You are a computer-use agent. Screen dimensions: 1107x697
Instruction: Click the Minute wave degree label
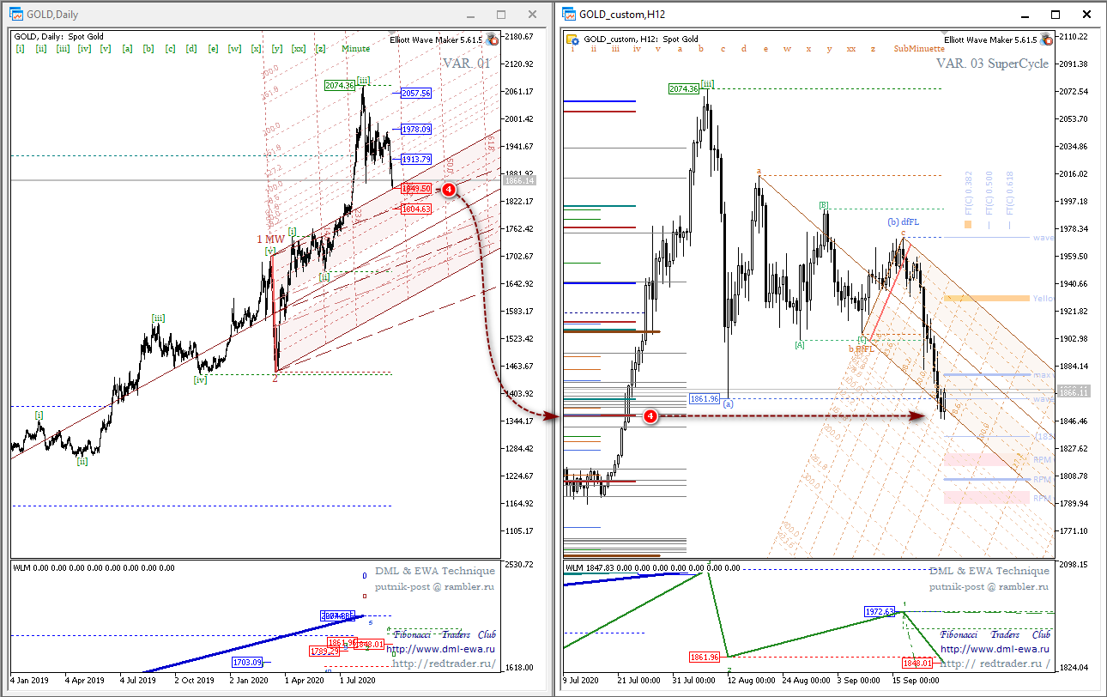click(x=356, y=49)
